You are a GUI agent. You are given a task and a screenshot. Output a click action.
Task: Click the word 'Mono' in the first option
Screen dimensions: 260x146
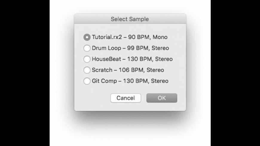click(x=160, y=37)
